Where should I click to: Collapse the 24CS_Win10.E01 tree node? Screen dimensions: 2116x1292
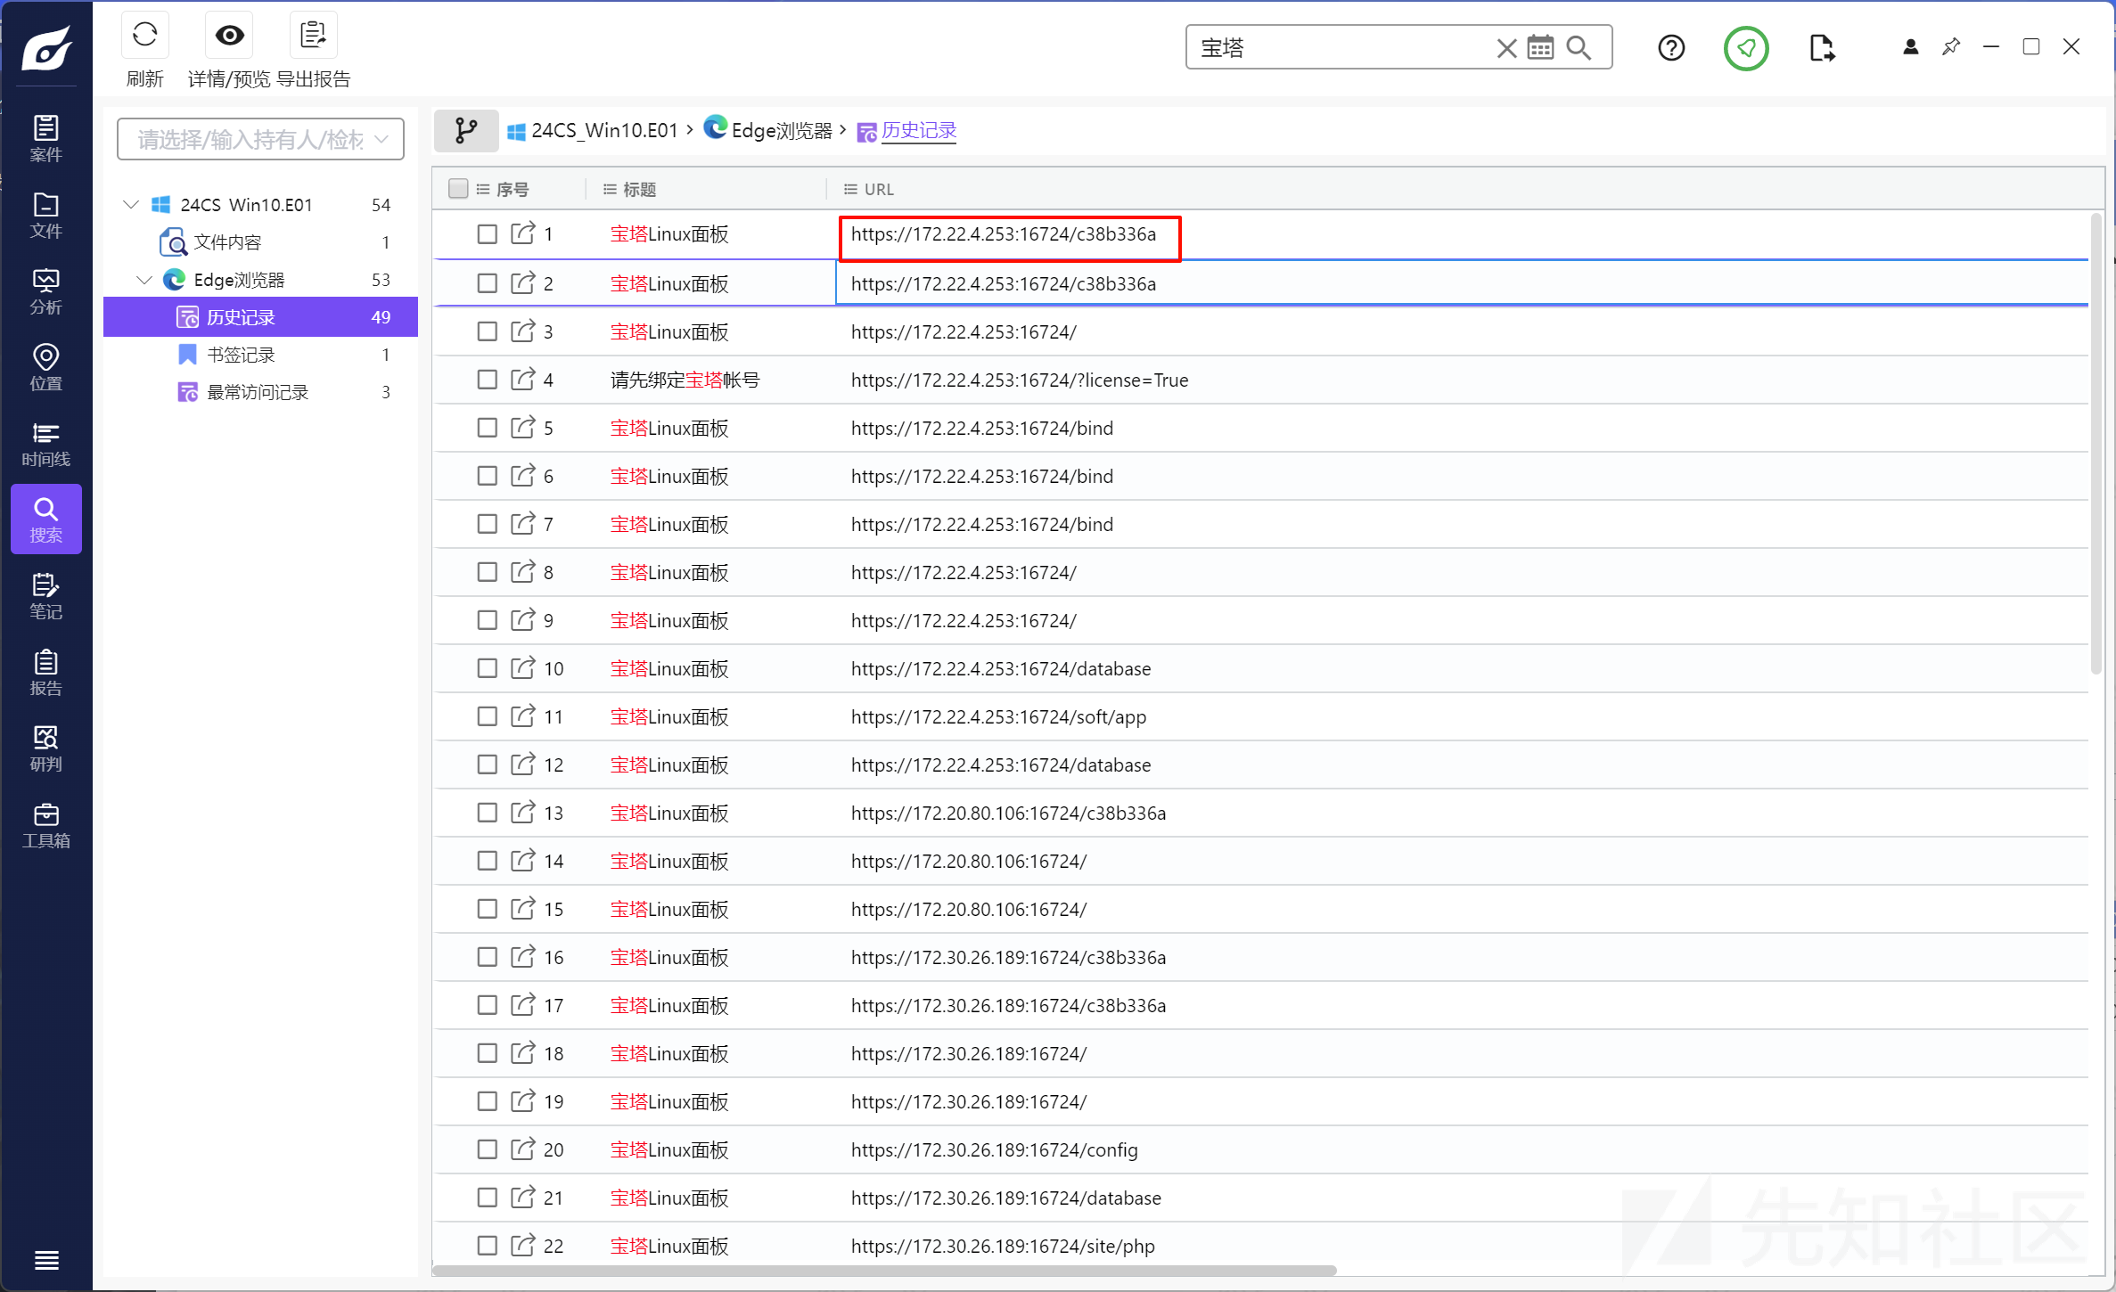tap(131, 205)
